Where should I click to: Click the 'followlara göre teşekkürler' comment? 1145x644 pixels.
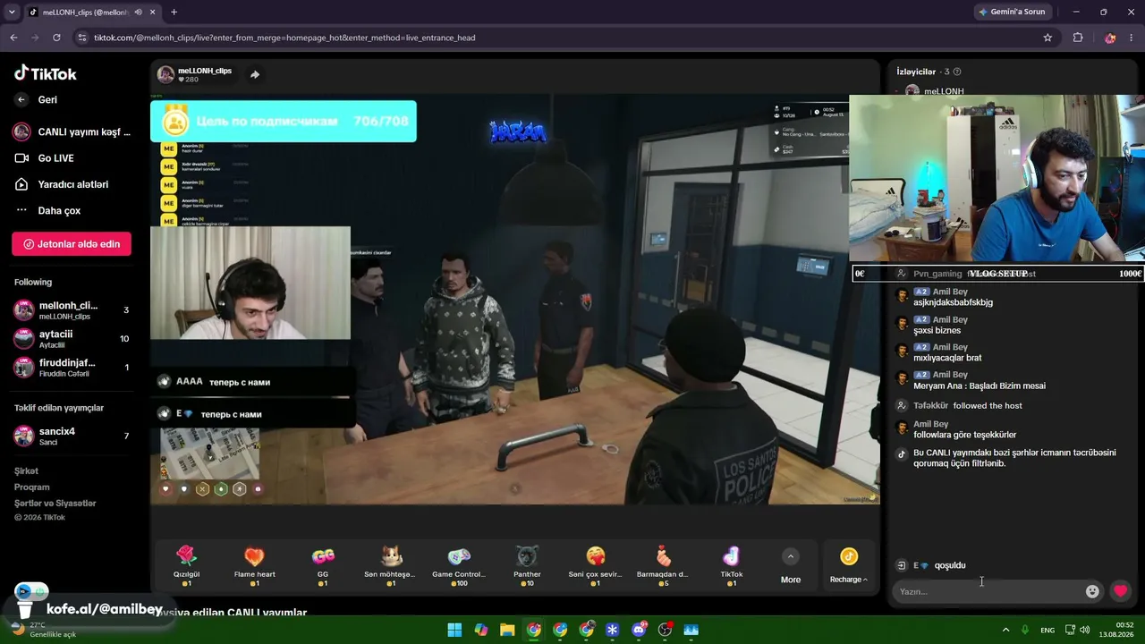point(964,435)
